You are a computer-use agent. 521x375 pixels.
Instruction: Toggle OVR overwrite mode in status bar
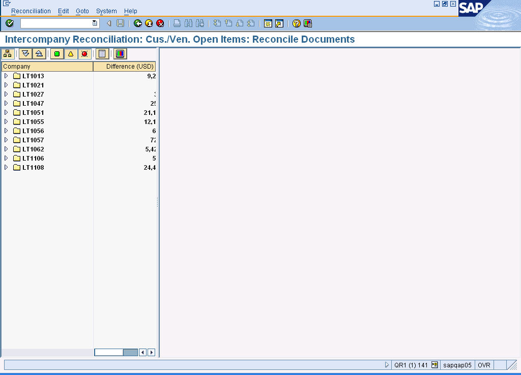tap(484, 365)
